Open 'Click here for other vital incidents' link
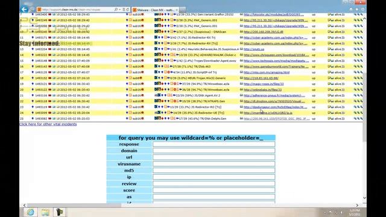This screenshot has height=217, width=386. tap(48, 124)
